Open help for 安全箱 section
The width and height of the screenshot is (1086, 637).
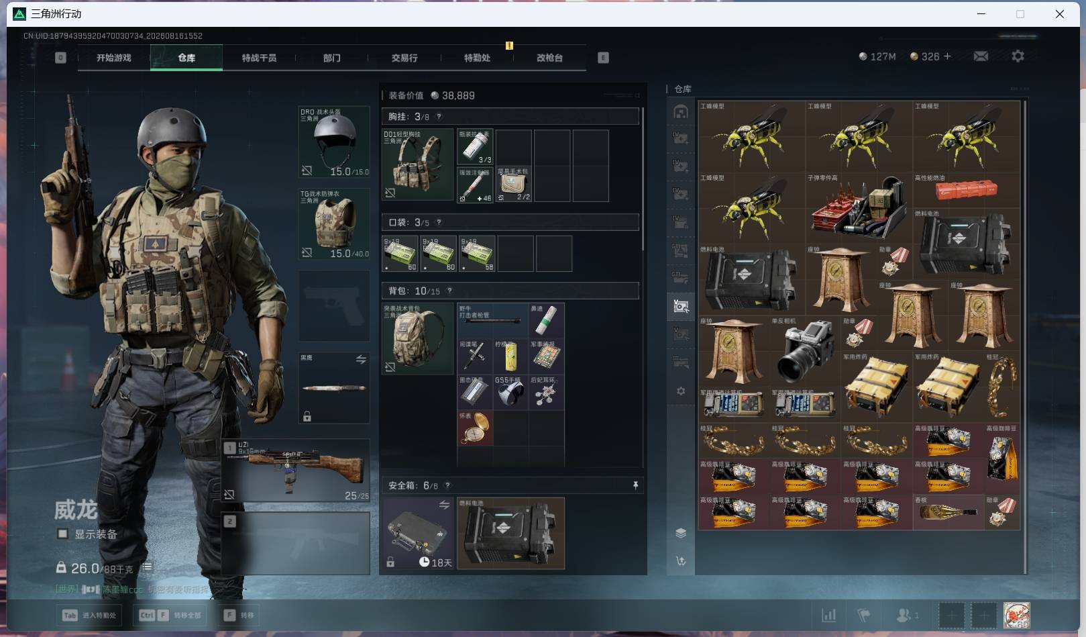pos(448,485)
